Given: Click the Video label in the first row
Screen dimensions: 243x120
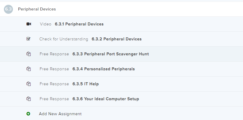Looking at the screenshot, I should click(45, 24).
